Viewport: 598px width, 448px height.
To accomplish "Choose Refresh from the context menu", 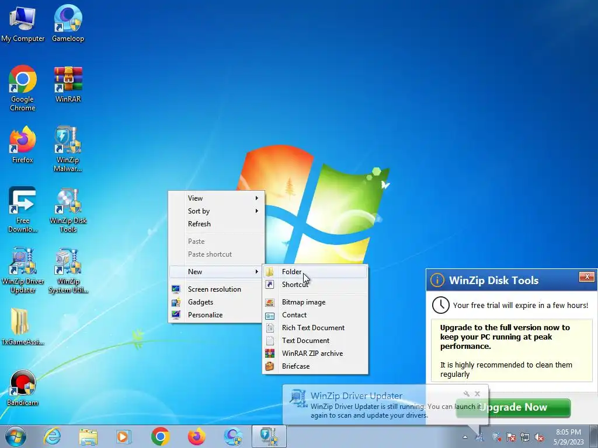I will click(x=217, y=224).
